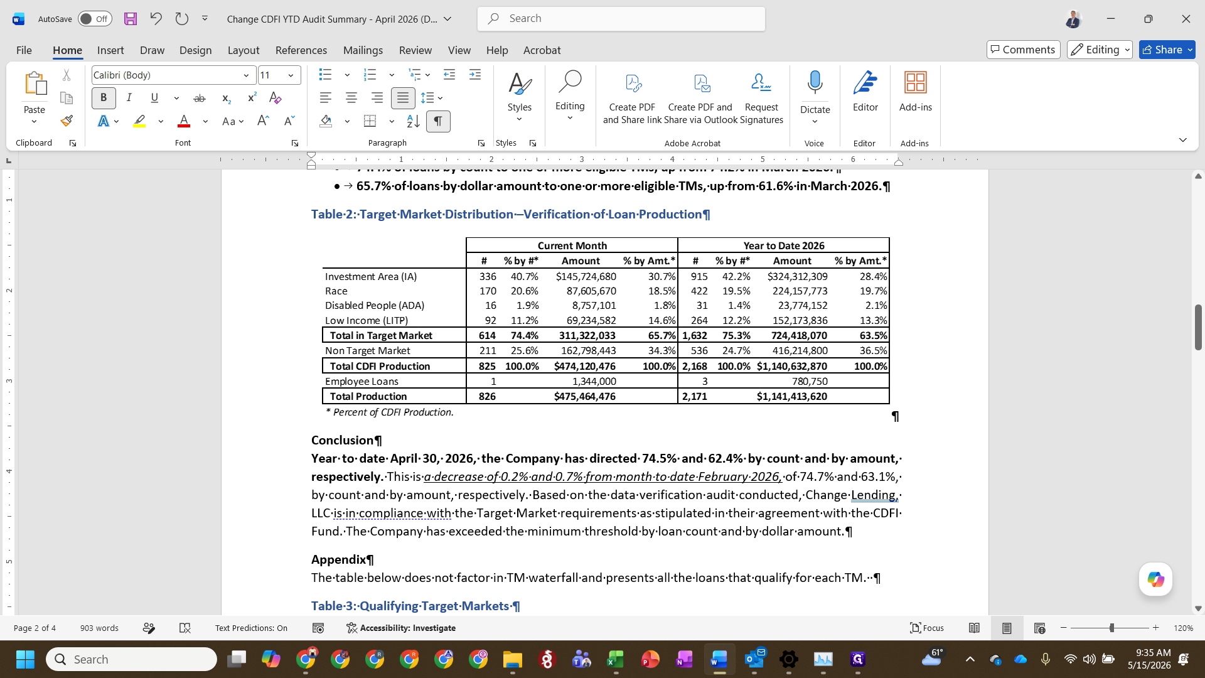
Task: Toggle Bold formatting
Action: click(104, 98)
